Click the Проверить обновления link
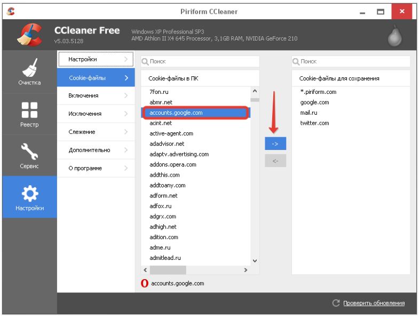 (374, 303)
